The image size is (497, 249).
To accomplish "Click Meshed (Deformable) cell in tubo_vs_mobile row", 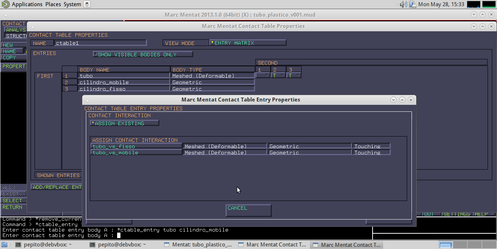I will [x=224, y=153].
